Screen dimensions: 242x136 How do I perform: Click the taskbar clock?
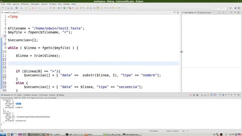(x=232, y=134)
